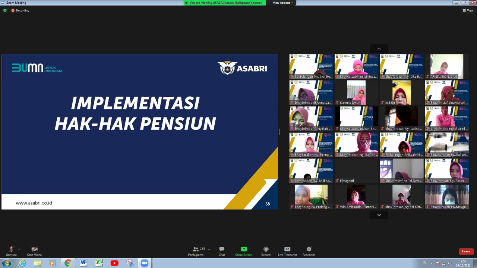Open YouTube app from the taskbar

(114, 263)
